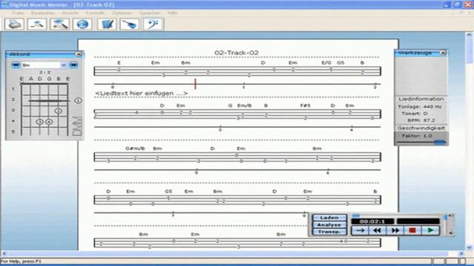Click the 'E/G' chord label in the first row

click(326, 63)
